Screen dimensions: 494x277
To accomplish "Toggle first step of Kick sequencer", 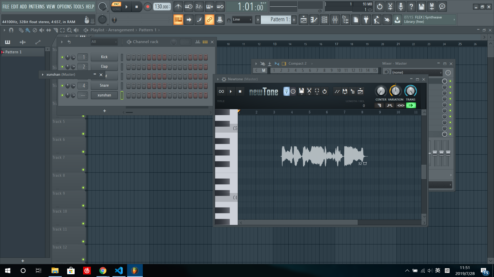I will click(128, 57).
